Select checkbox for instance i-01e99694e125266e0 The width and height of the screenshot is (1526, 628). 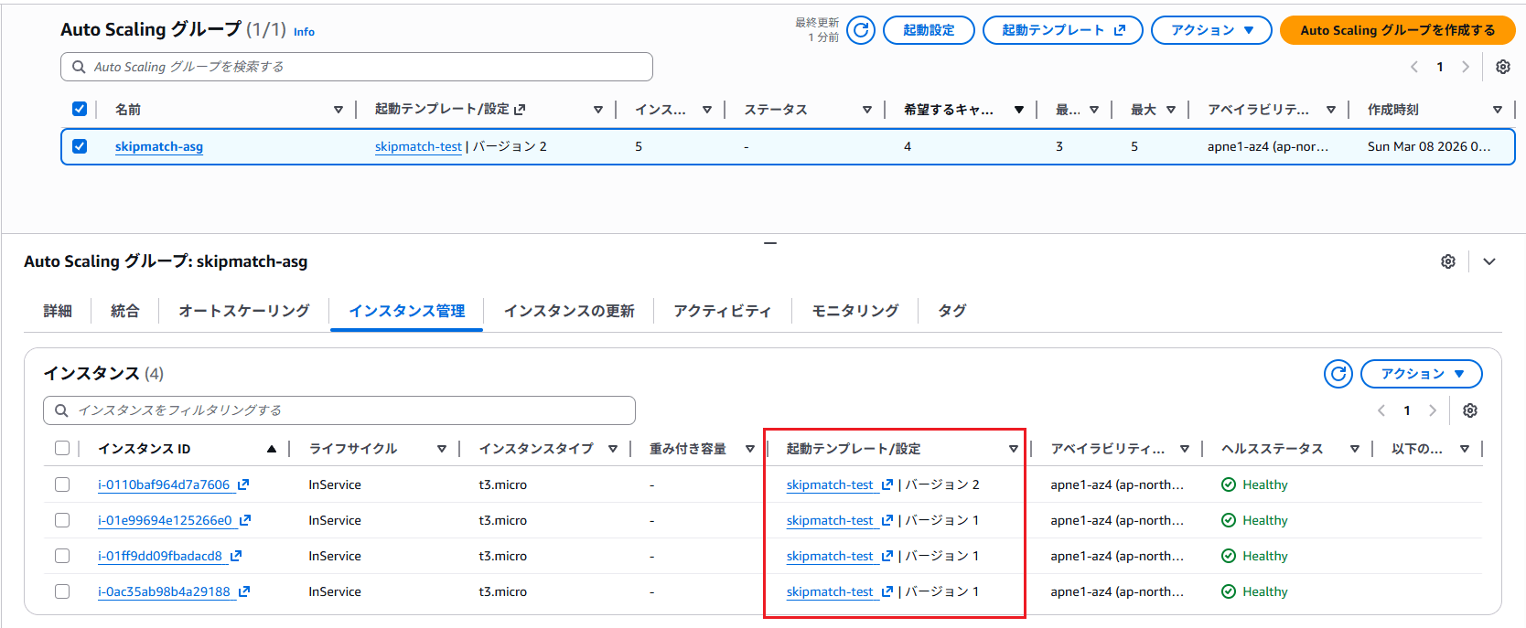62,520
